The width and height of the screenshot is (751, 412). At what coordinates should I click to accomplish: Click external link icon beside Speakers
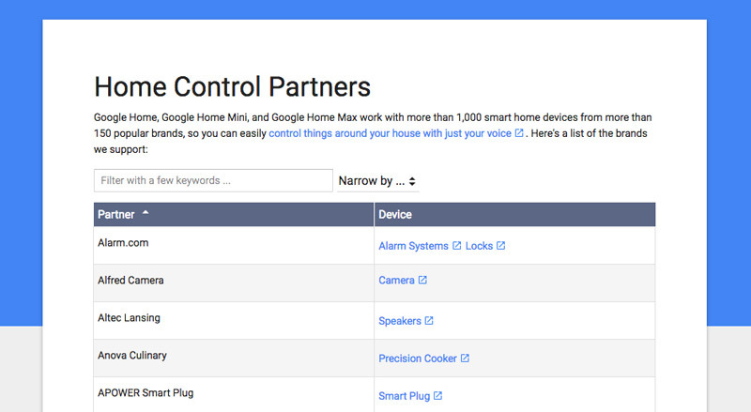(x=429, y=321)
